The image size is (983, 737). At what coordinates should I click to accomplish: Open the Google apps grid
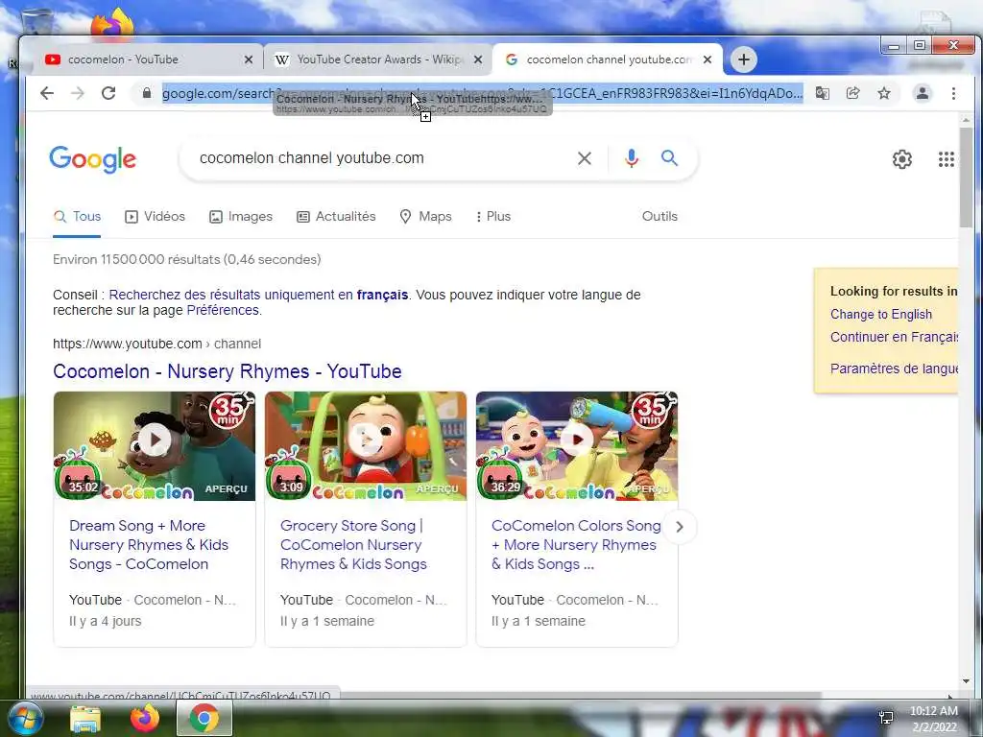pyautogui.click(x=946, y=159)
